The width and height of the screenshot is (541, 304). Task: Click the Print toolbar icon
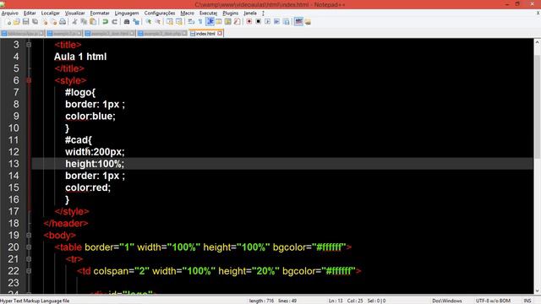point(63,22)
